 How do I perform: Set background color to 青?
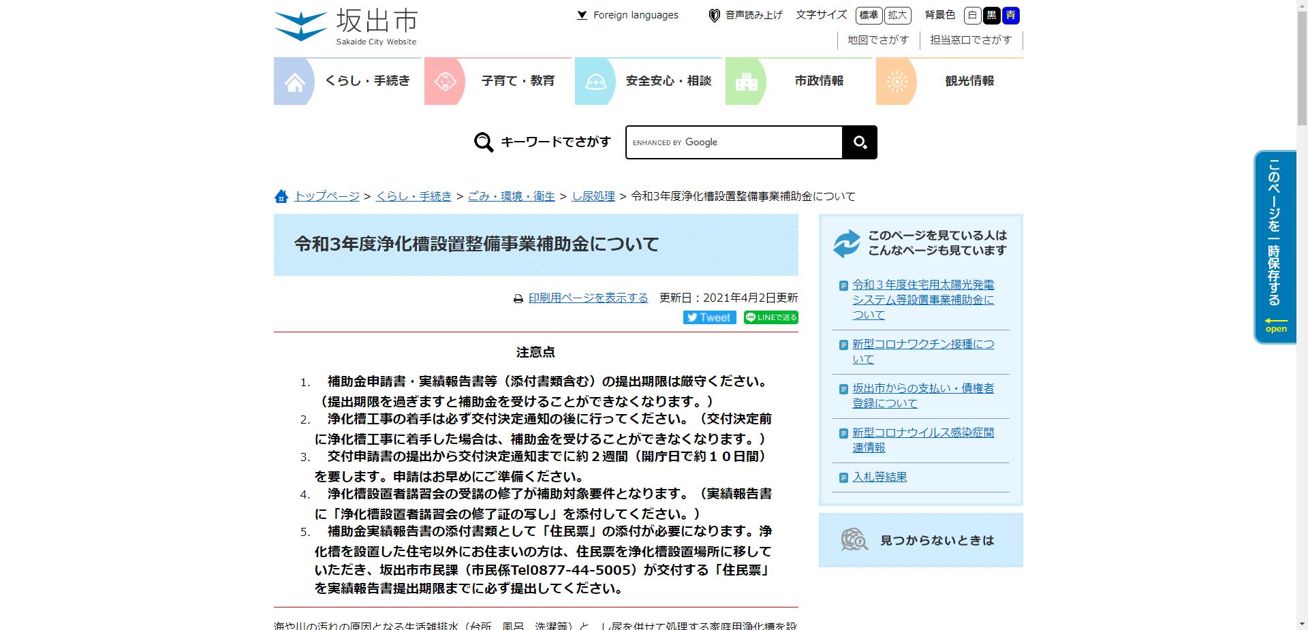pos(1011,15)
